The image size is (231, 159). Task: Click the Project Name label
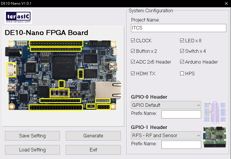click(x=146, y=20)
